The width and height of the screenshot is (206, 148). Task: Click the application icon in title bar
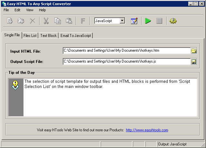point(4,4)
